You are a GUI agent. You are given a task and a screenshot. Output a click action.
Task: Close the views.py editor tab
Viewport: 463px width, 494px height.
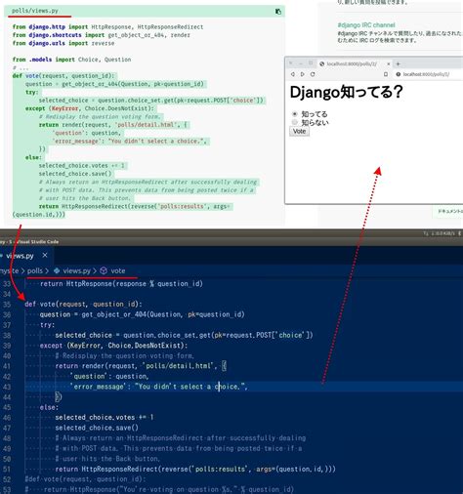pyautogui.click(x=45, y=255)
